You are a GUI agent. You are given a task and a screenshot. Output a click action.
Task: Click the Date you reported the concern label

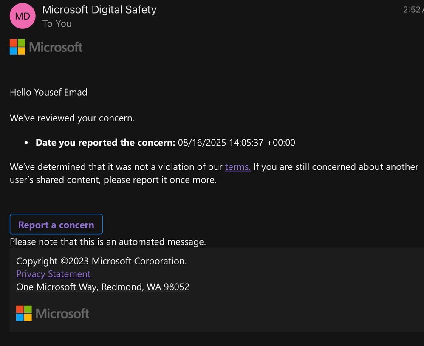tap(105, 143)
